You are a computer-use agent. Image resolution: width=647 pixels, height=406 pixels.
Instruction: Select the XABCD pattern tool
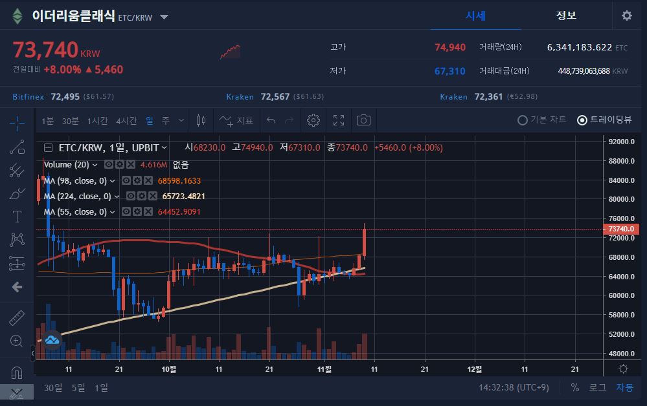click(x=17, y=240)
